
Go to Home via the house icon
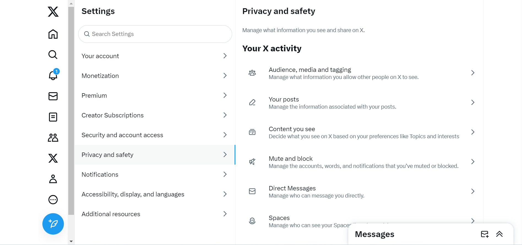tap(53, 34)
